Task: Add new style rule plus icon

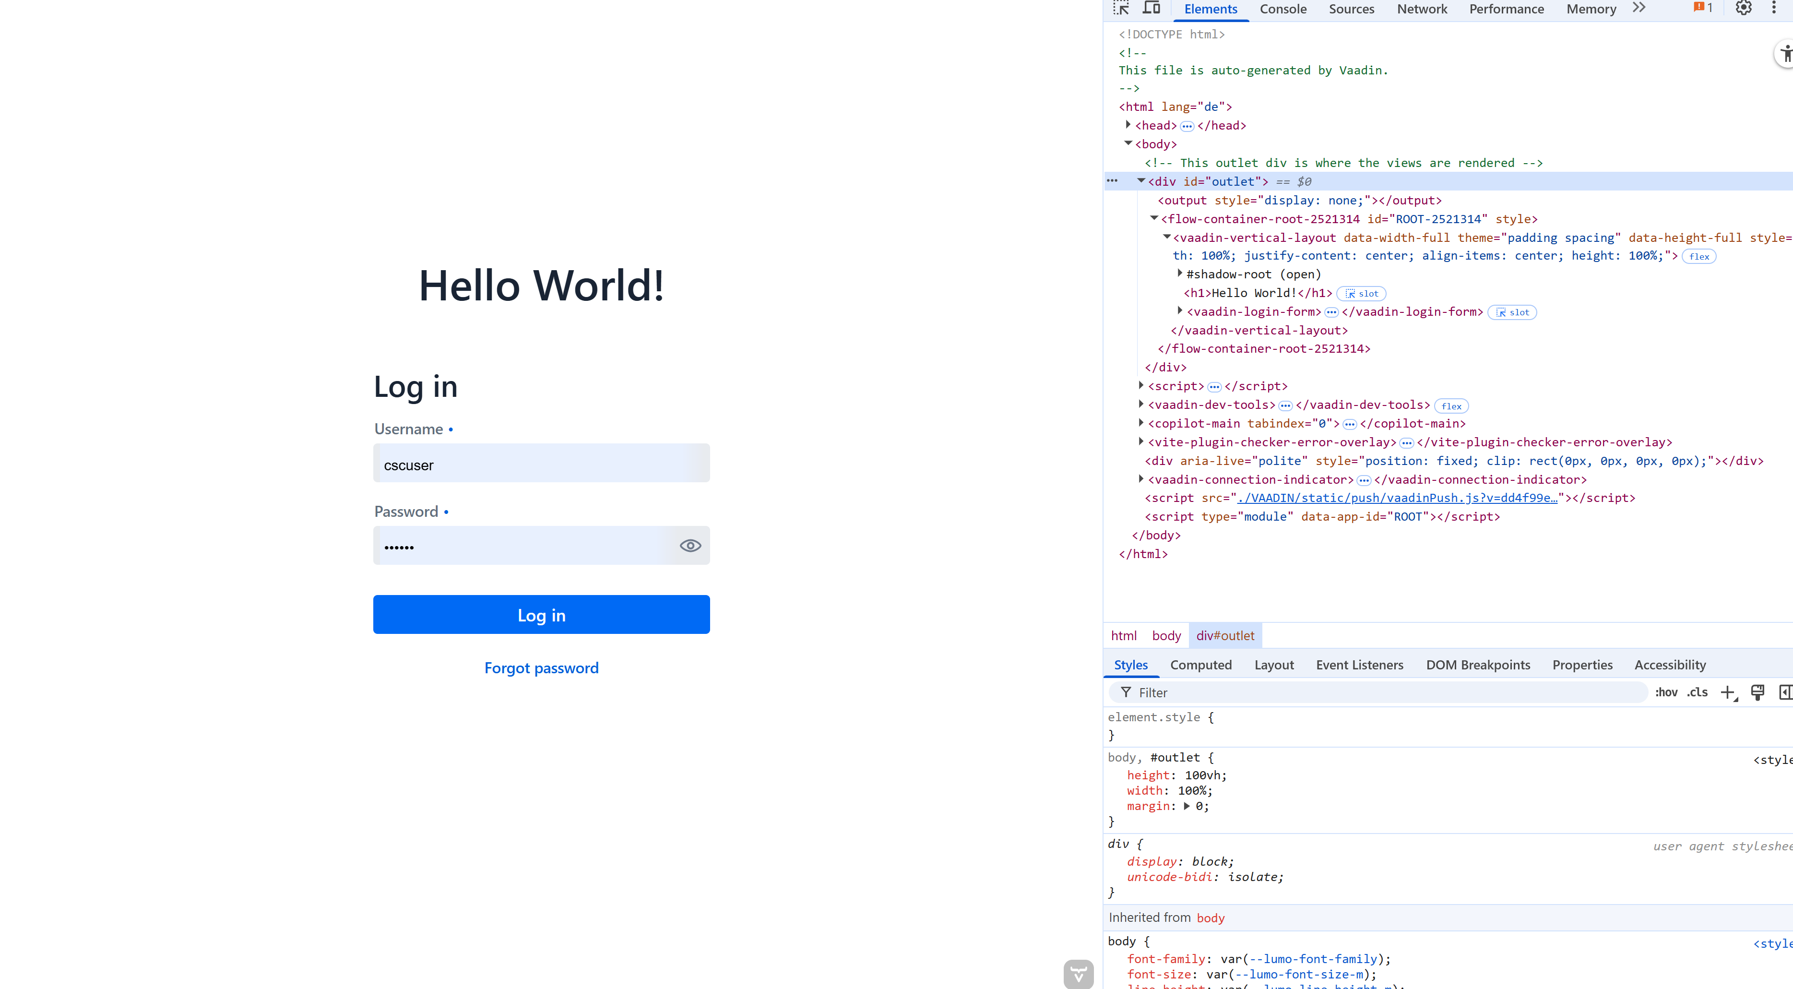Action: [x=1728, y=692]
